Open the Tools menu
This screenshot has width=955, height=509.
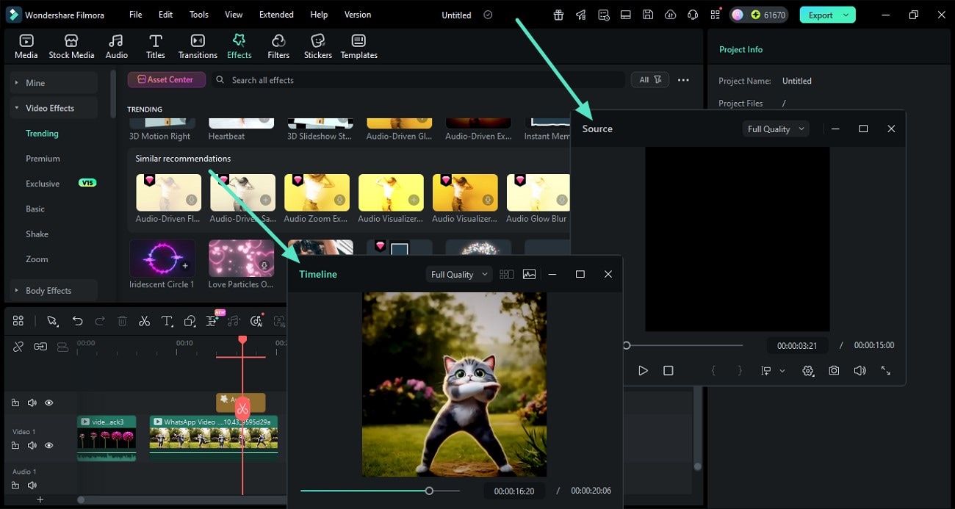pos(198,14)
